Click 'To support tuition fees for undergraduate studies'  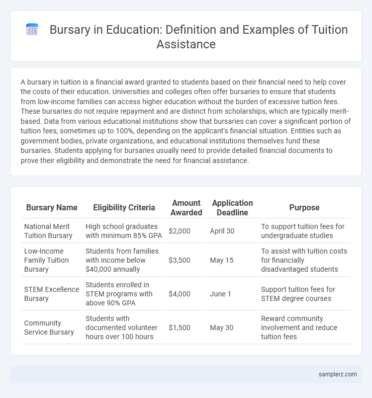pyautogui.click(x=304, y=231)
